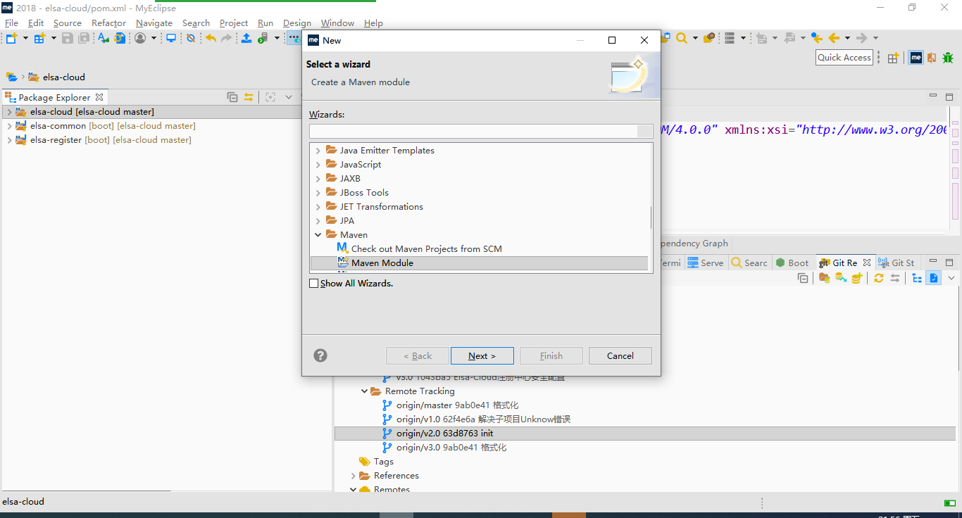
Task: Open Package Explorer view menu dropdown
Action: pos(289,97)
